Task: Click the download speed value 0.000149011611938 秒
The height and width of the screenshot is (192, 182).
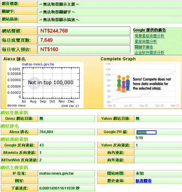Action: pos(60,188)
